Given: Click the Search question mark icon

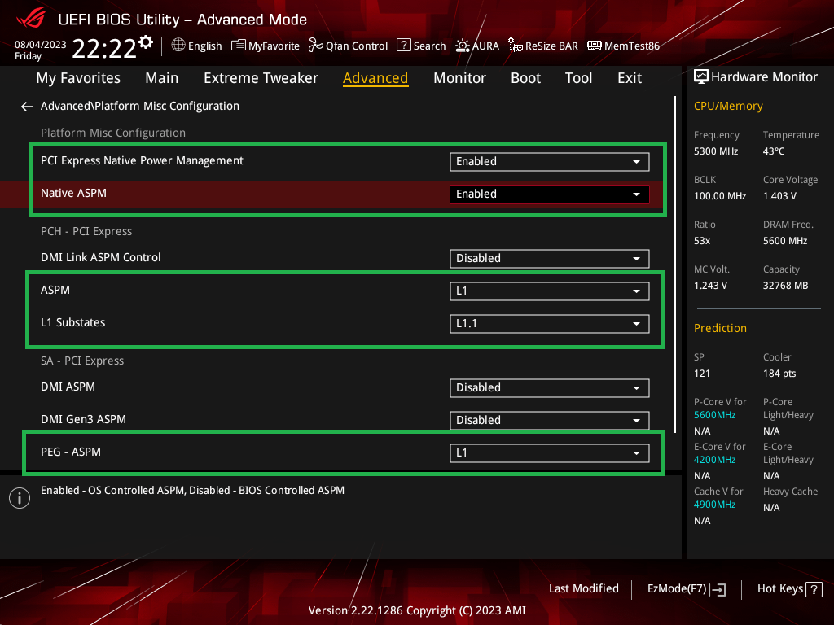Looking at the screenshot, I should [x=404, y=46].
